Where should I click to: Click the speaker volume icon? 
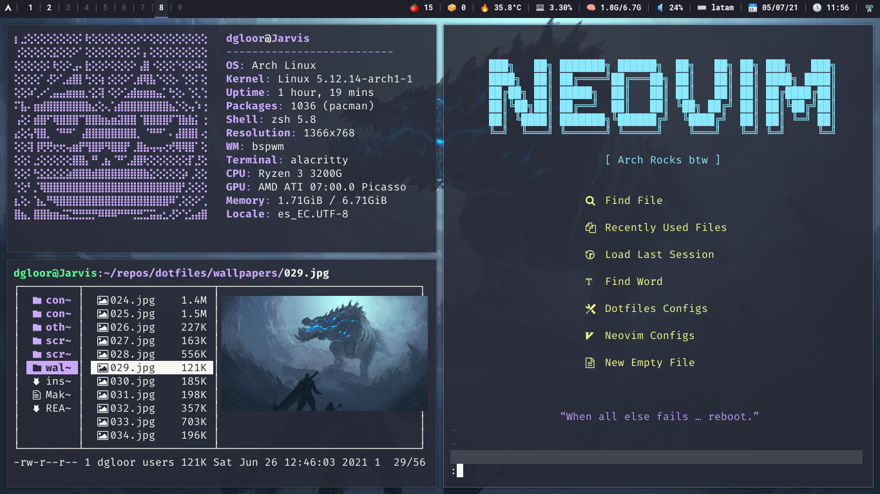pyautogui.click(x=660, y=8)
